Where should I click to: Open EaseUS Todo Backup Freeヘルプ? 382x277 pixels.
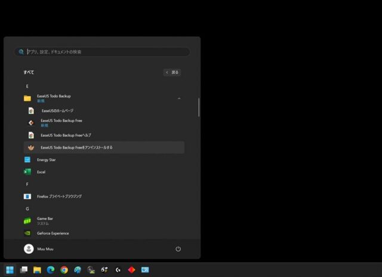104,135
